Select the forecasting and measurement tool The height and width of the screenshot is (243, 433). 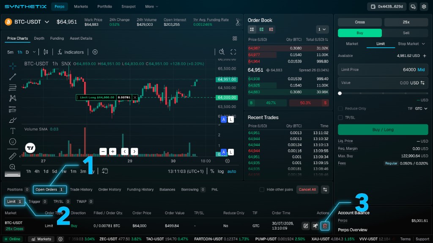(x=12, y=109)
